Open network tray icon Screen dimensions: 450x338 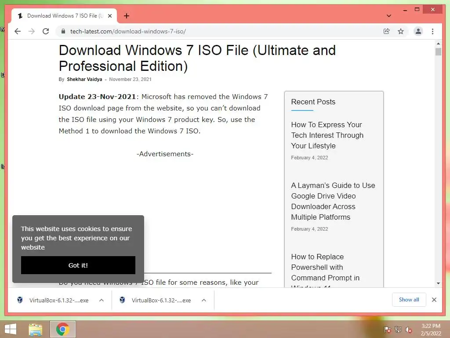click(x=398, y=330)
